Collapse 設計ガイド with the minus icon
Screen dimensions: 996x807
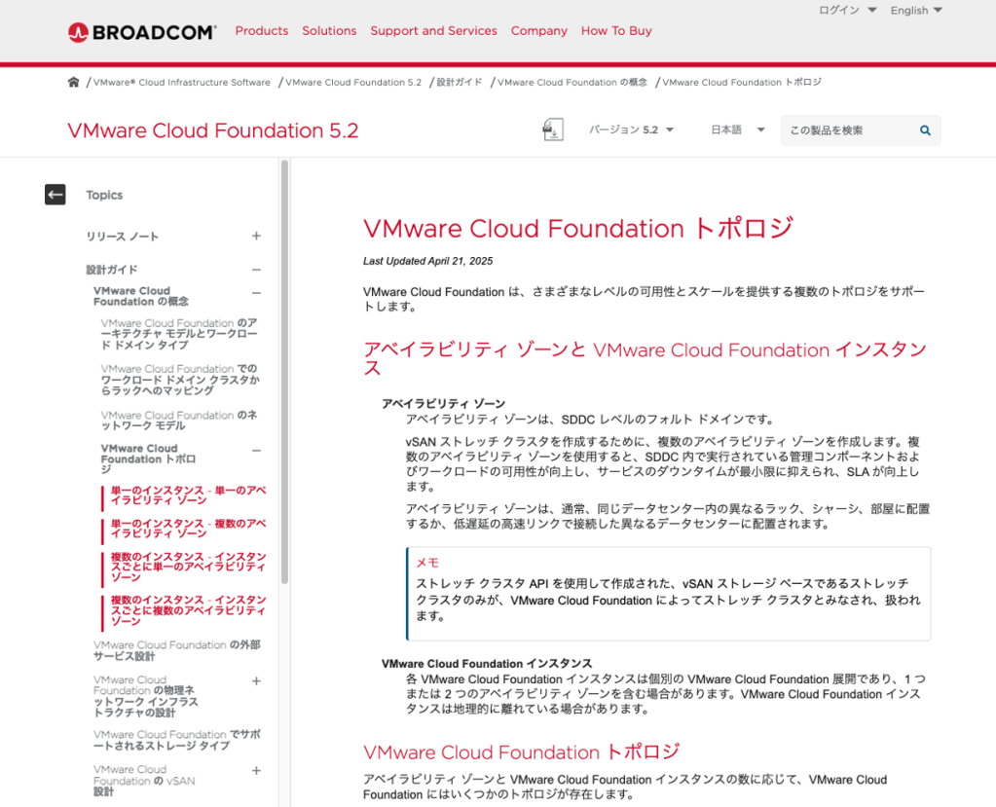[x=256, y=270]
